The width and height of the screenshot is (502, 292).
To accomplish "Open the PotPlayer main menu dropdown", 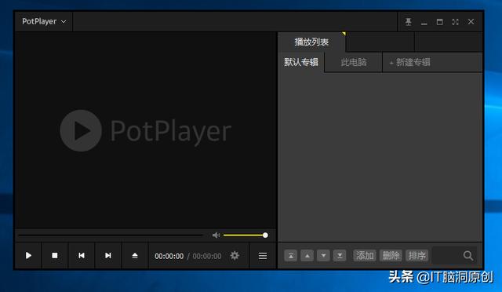I will tap(44, 21).
